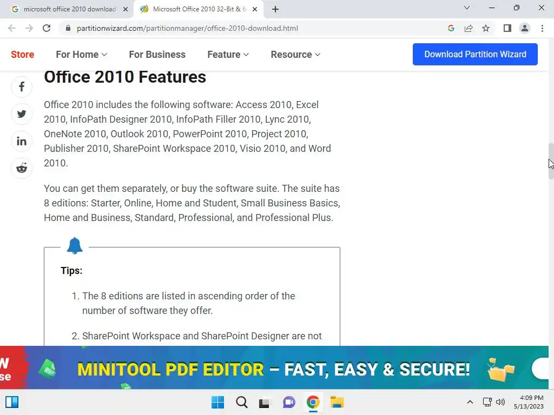Open volume tray icon
554x415 pixels.
click(x=500, y=402)
